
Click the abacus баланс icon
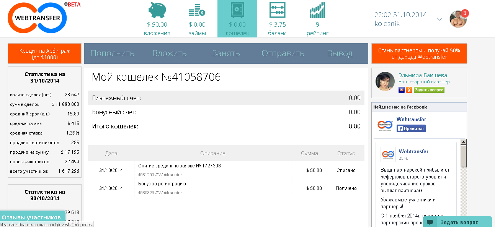click(277, 10)
